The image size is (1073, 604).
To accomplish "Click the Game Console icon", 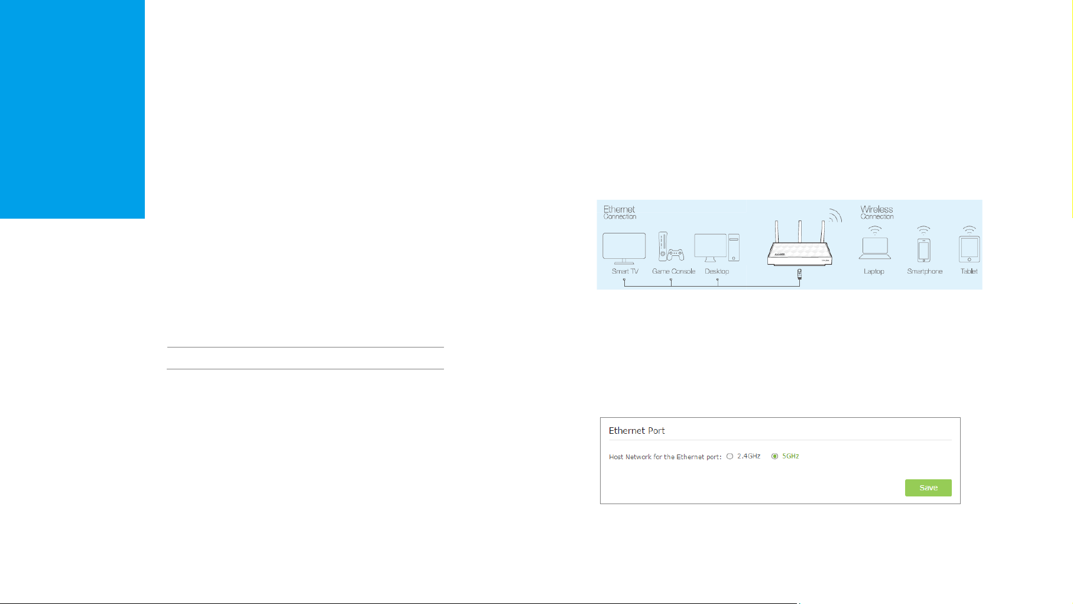I will coord(672,246).
